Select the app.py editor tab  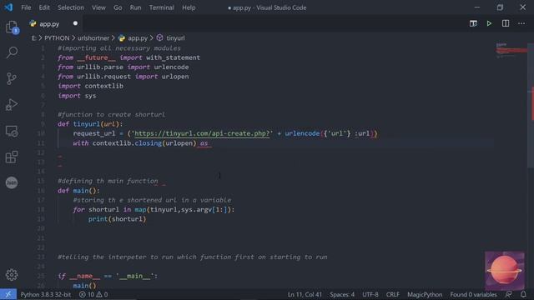pyautogui.click(x=49, y=24)
